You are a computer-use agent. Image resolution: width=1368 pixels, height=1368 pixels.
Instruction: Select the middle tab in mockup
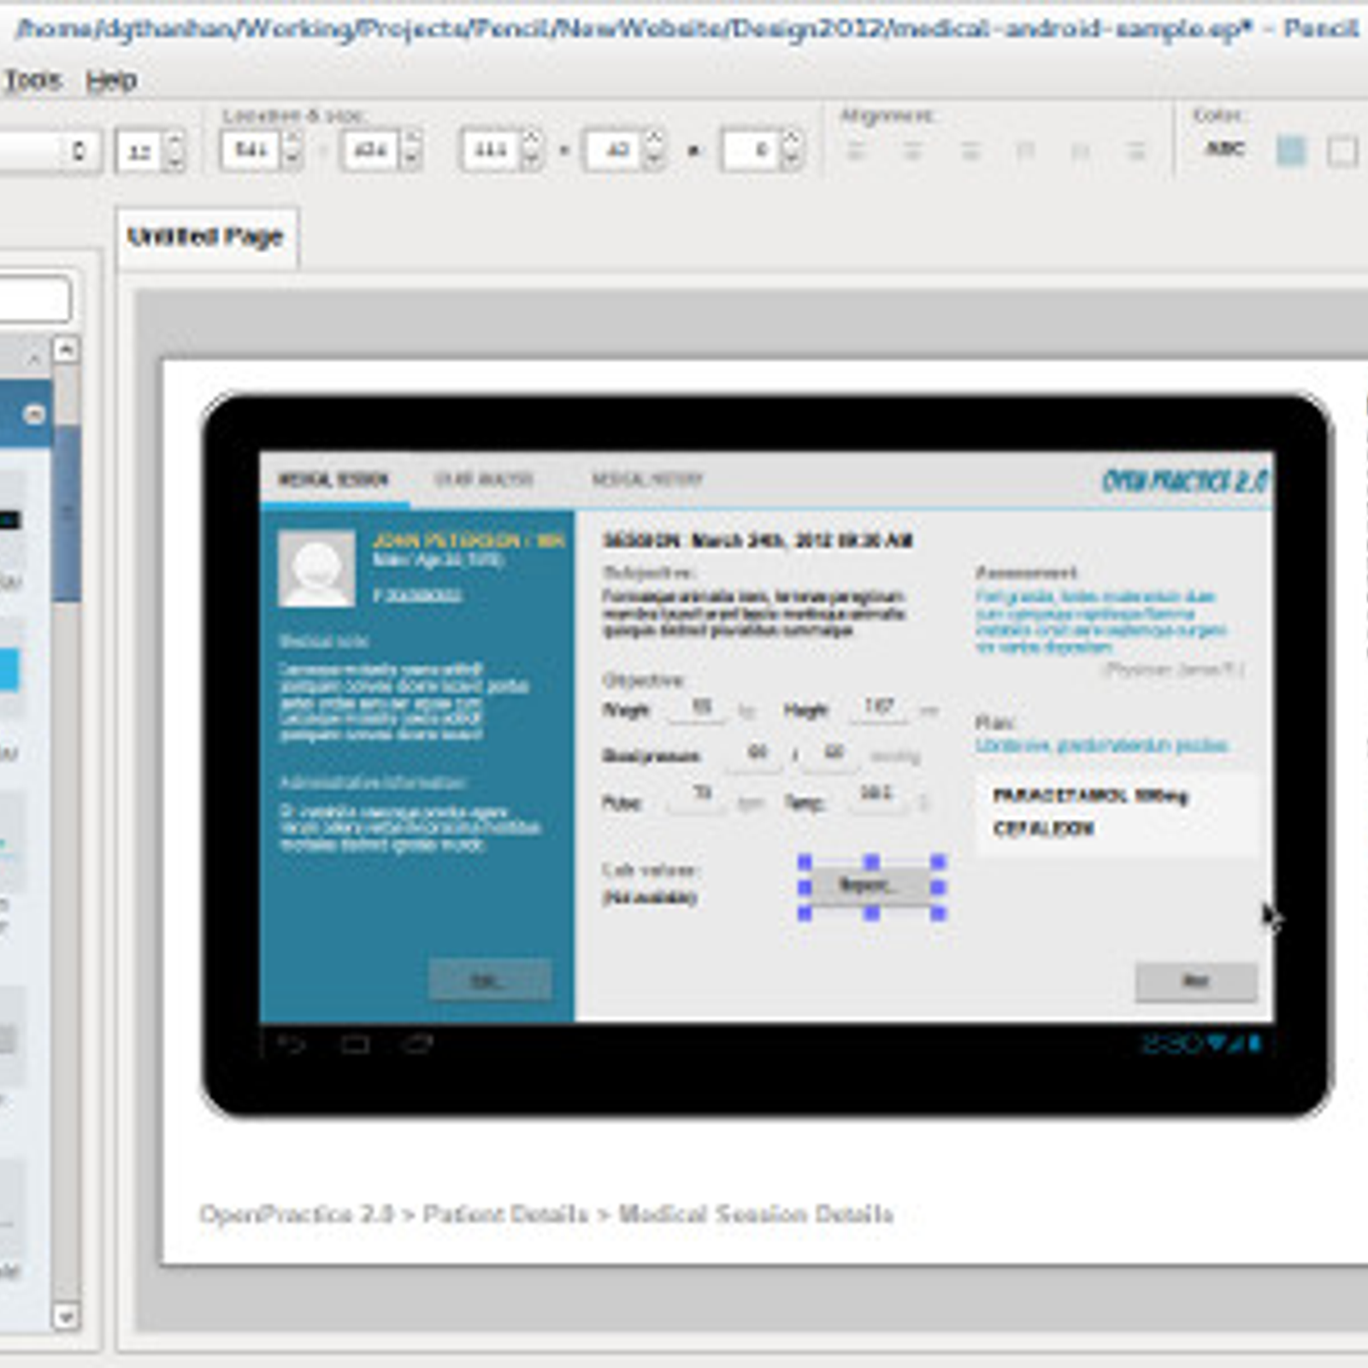[x=484, y=480]
